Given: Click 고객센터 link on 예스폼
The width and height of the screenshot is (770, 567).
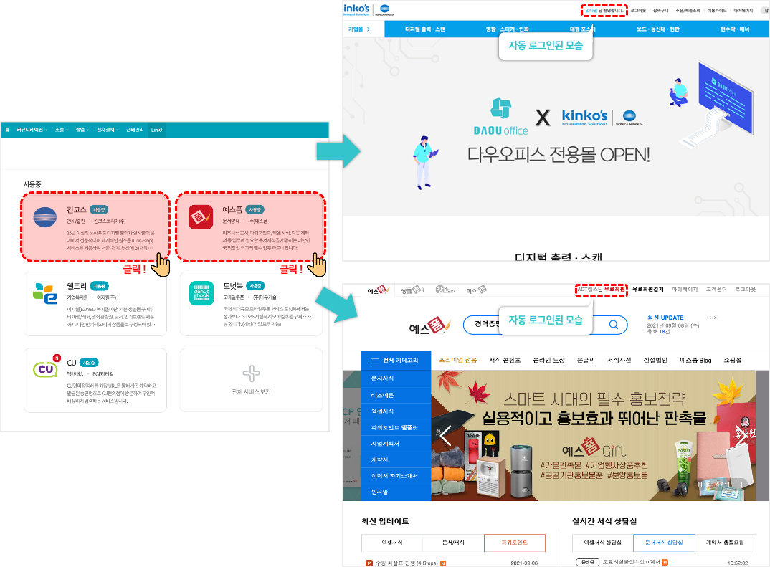Looking at the screenshot, I should tap(716, 289).
